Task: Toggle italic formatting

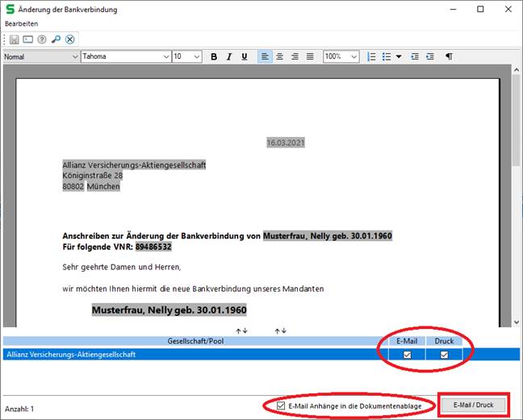Action: [229, 57]
